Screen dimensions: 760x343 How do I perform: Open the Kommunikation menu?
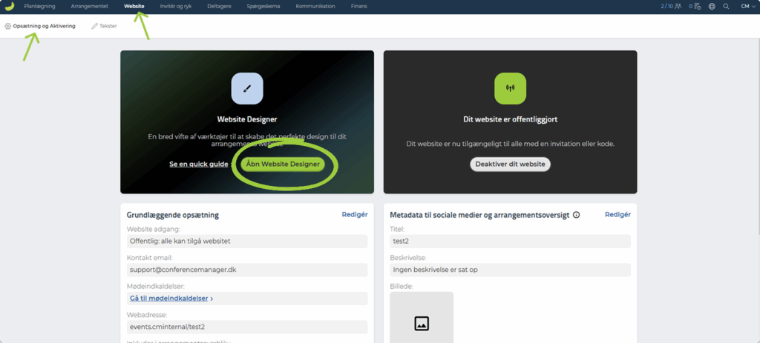tap(315, 6)
